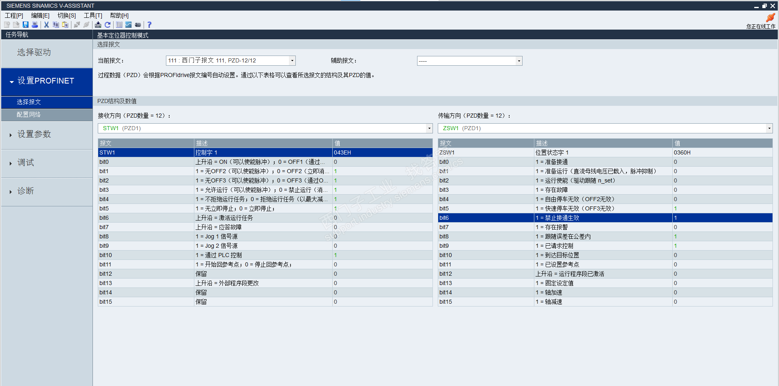Click the 值 column header in the transmit table
The width and height of the screenshot is (779, 386).
tap(722, 144)
